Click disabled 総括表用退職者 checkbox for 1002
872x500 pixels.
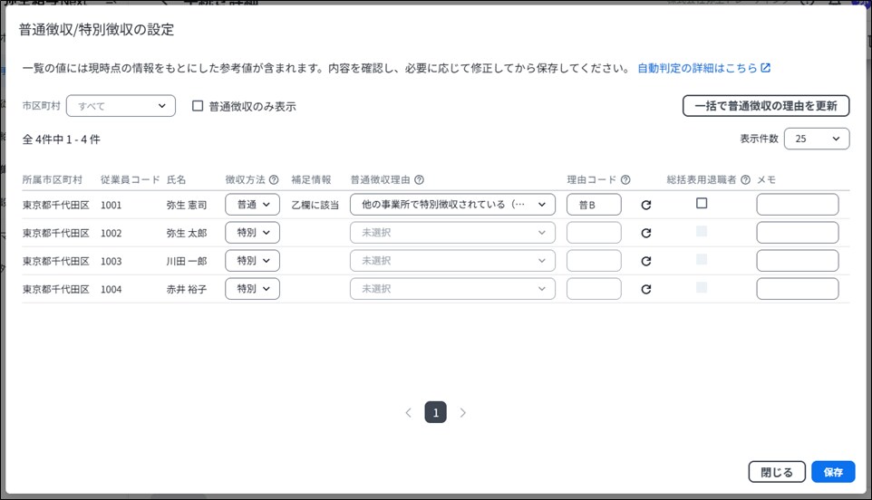coord(702,231)
